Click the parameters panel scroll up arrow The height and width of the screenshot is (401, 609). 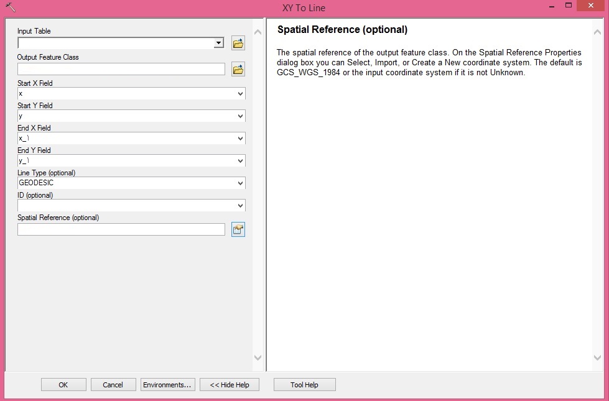pyautogui.click(x=258, y=32)
